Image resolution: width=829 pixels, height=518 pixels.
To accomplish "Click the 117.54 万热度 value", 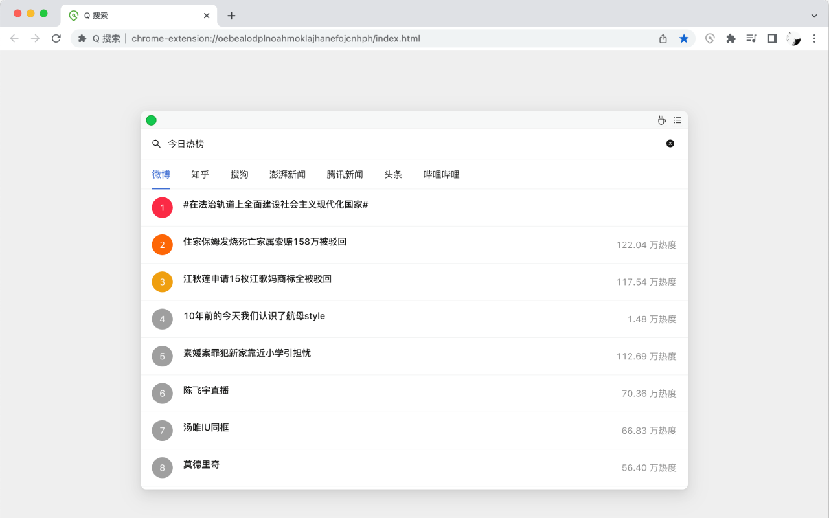I will click(x=646, y=282).
